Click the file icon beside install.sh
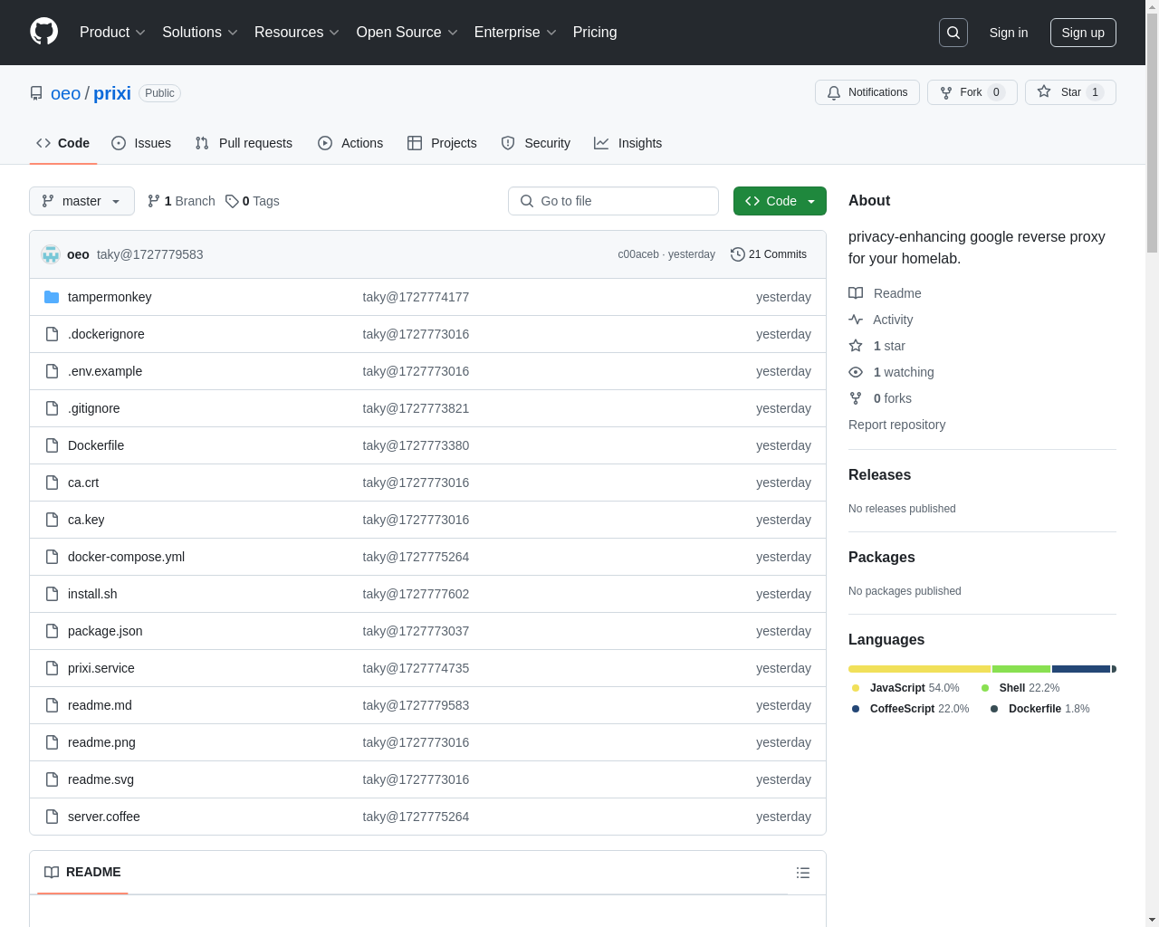 coord(52,594)
